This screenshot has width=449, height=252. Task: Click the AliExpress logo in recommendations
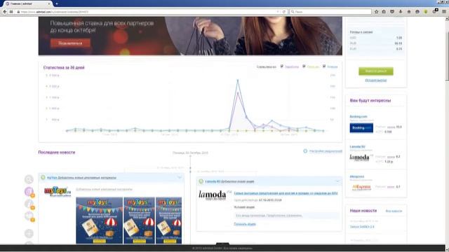(x=361, y=187)
